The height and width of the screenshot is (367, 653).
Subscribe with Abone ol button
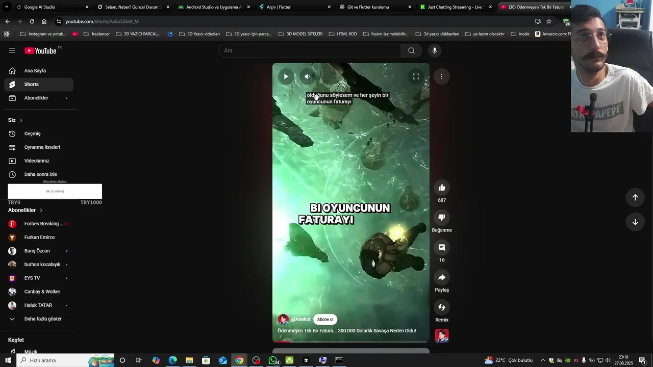(325, 320)
